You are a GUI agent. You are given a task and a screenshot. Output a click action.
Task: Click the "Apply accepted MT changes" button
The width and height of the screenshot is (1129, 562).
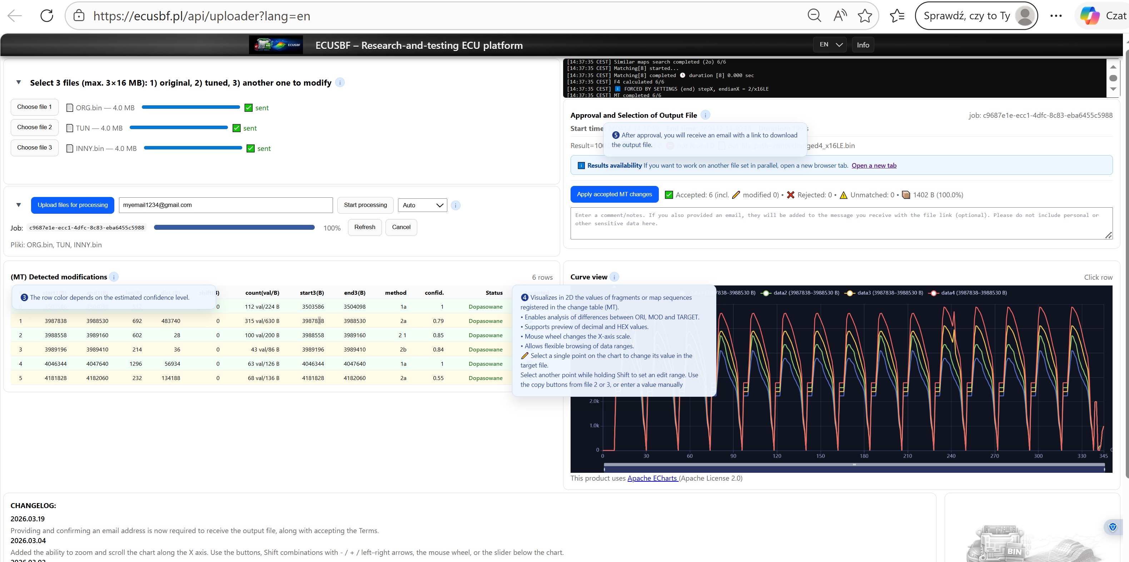pos(614,194)
